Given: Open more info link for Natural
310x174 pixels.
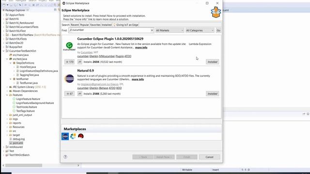Looking at the screenshot, I should coord(138,79).
